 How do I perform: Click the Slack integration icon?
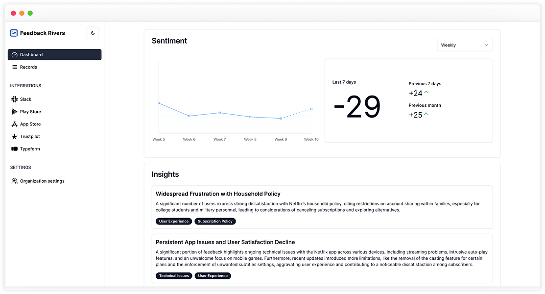(x=15, y=99)
